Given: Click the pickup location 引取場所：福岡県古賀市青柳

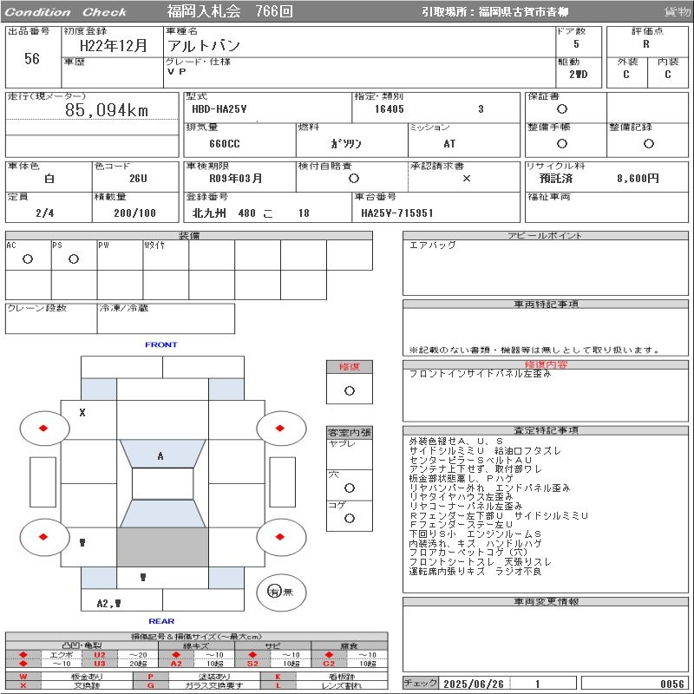Looking at the screenshot, I should coord(494,12).
